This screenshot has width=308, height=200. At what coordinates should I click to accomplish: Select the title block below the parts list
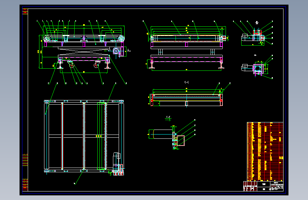tap(263, 186)
